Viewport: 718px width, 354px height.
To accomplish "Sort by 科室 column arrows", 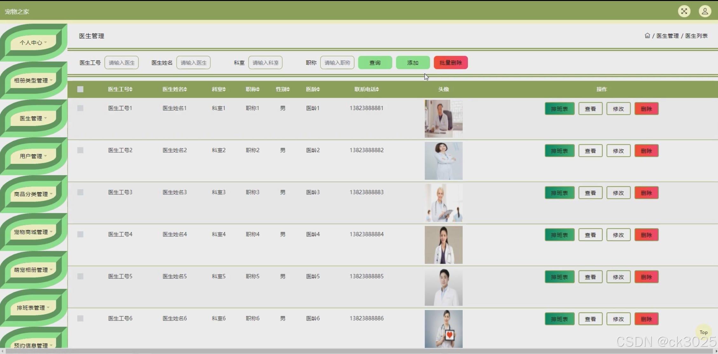I will [x=224, y=89].
